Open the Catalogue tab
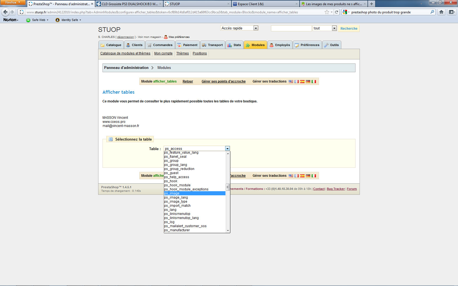Image resolution: width=458 pixels, height=286 pixels. click(x=111, y=45)
